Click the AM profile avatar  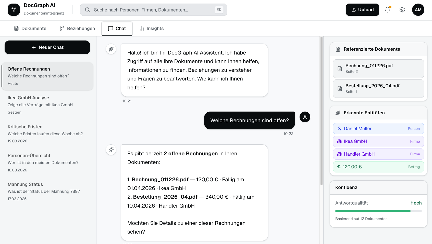pos(418,10)
